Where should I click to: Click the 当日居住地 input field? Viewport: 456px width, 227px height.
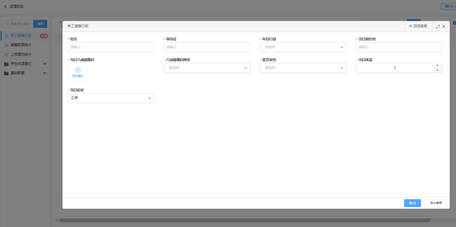399,47
